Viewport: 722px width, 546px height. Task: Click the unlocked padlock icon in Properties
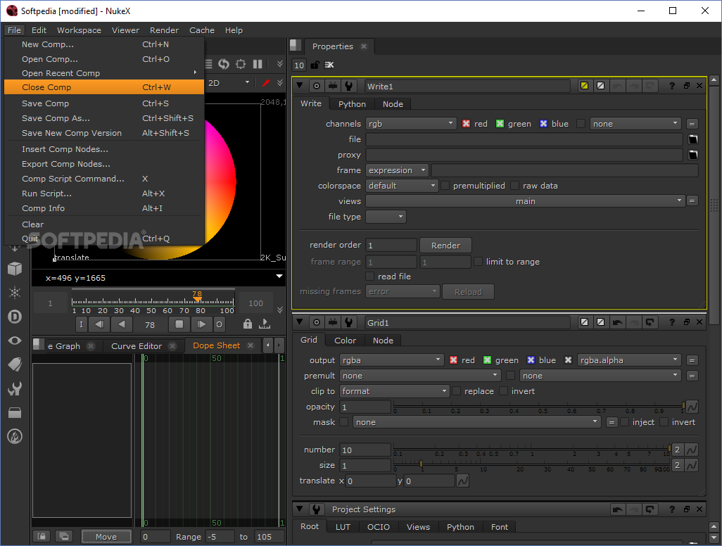click(315, 65)
